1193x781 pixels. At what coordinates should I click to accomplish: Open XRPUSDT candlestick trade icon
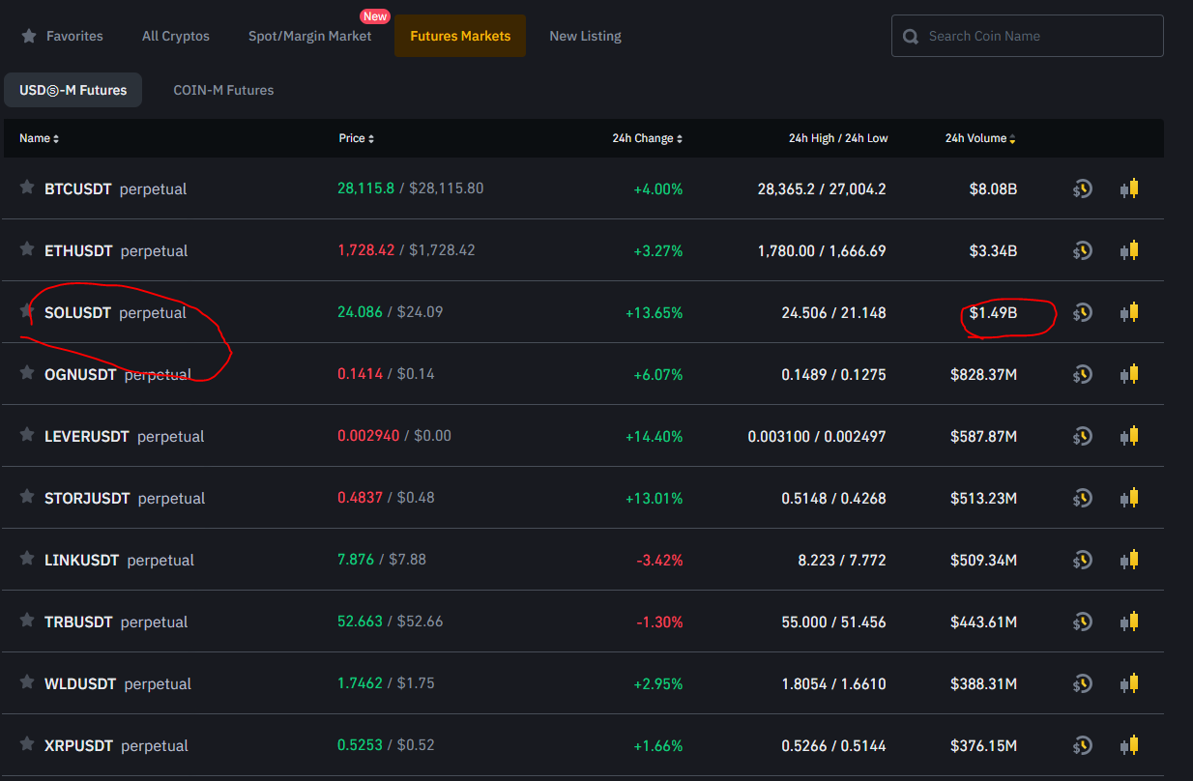tap(1129, 745)
